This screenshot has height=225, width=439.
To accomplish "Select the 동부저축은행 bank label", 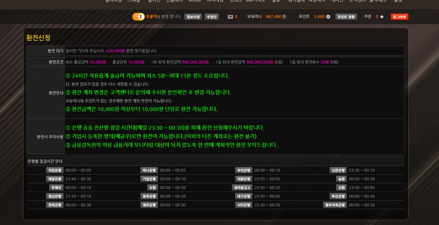I will point(335,205).
